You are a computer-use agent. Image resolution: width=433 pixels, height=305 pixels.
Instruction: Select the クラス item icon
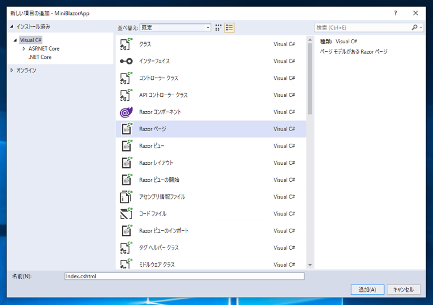(126, 44)
